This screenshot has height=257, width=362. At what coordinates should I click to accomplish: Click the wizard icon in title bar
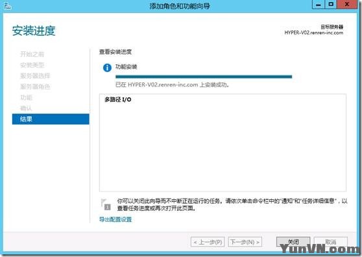point(7,6)
